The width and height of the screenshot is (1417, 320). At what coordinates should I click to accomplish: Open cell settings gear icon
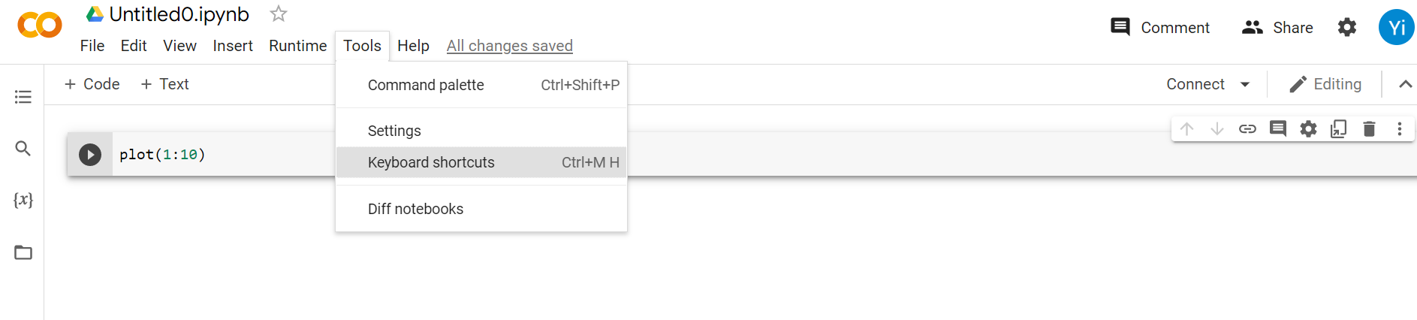pos(1308,129)
